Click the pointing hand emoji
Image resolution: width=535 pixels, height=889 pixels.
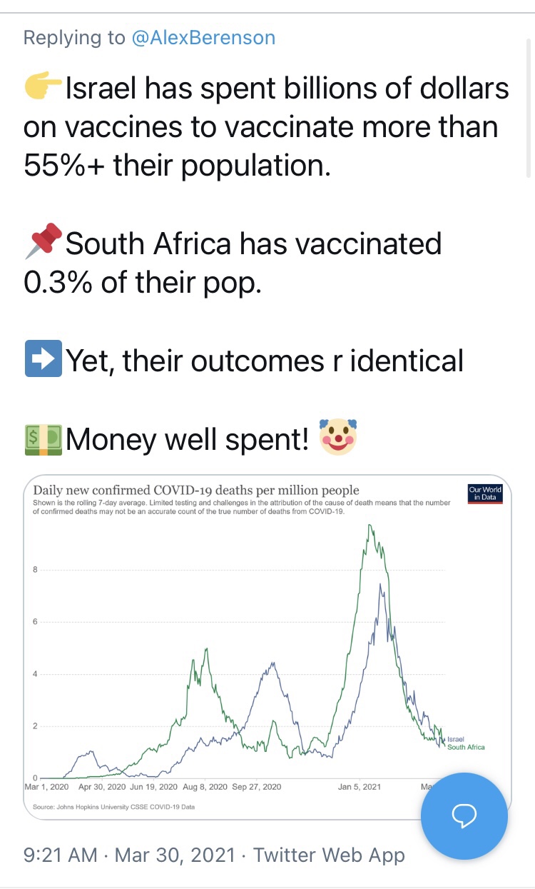pyautogui.click(x=43, y=89)
